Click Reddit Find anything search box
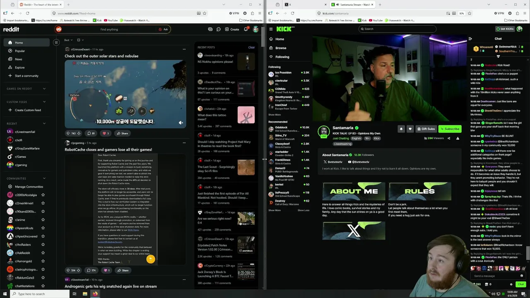Image resolution: width=530 pixels, height=298 pixels. 113,29
